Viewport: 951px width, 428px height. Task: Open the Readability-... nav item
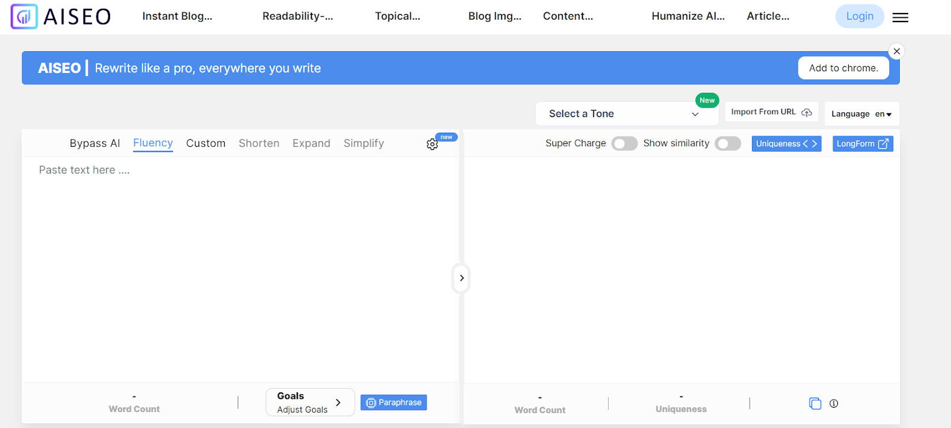tap(298, 16)
